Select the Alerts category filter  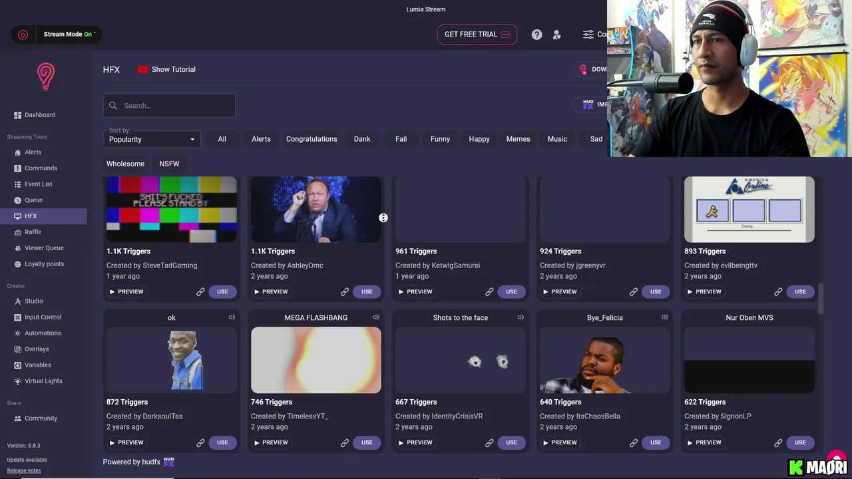pos(261,139)
